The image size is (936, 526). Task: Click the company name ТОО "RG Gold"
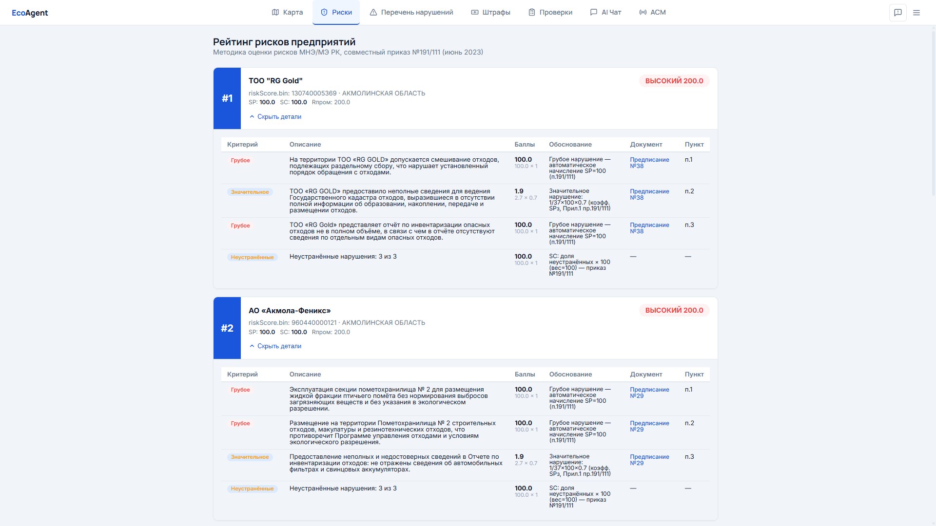(275, 81)
